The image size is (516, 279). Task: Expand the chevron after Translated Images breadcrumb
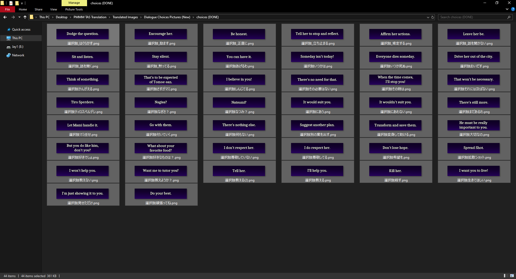pos(141,17)
